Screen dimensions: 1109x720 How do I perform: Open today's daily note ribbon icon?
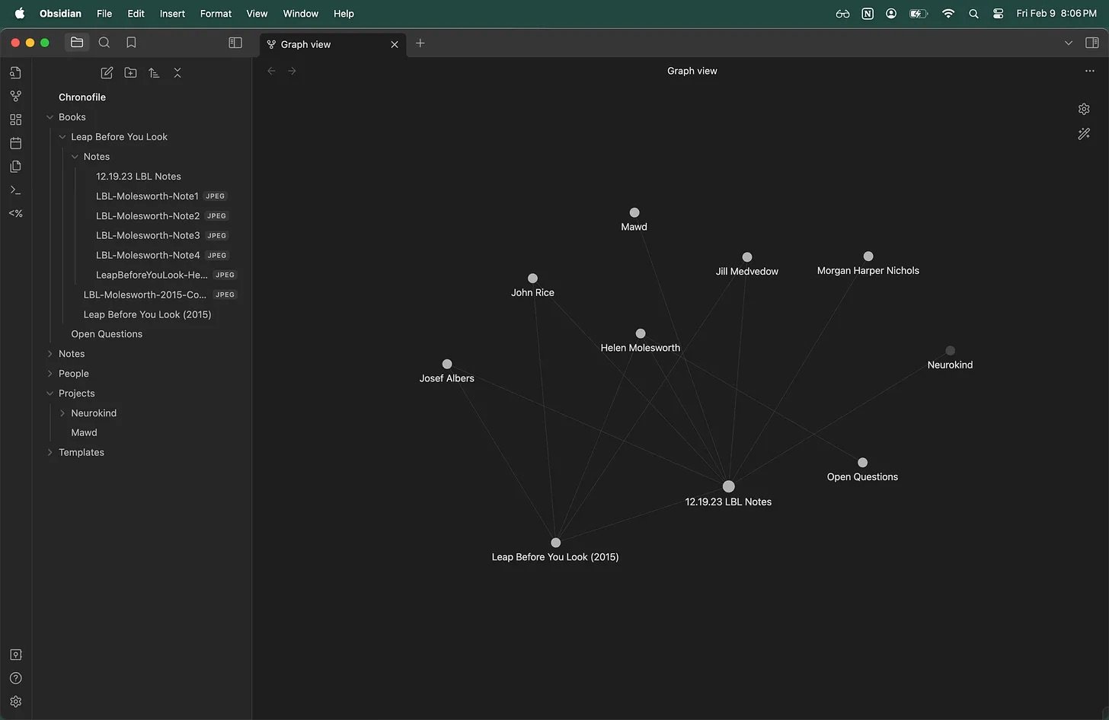pyautogui.click(x=15, y=143)
